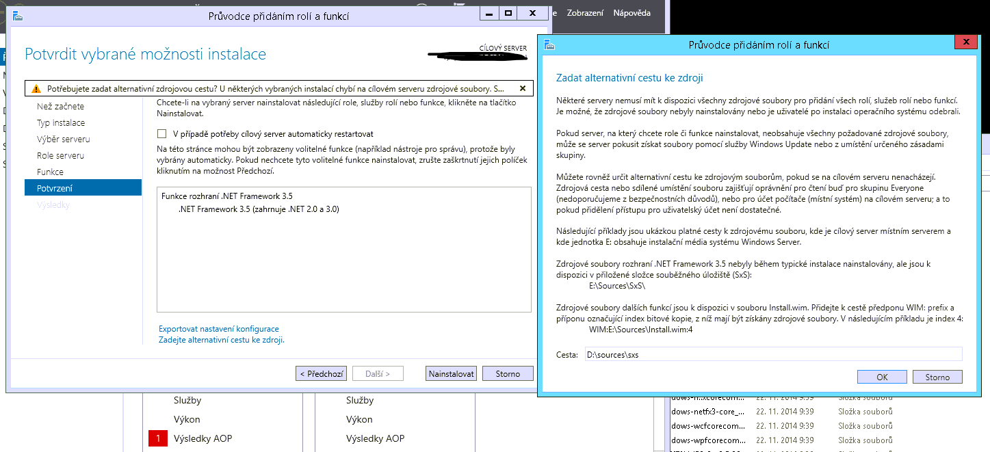The image size is (990, 452).
Task: Return to the Funkce step
Action: (51, 172)
